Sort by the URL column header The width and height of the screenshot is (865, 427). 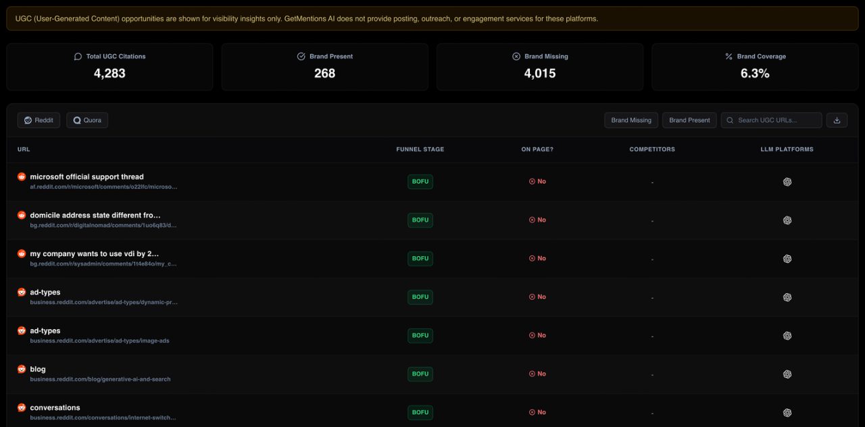pyautogui.click(x=24, y=149)
